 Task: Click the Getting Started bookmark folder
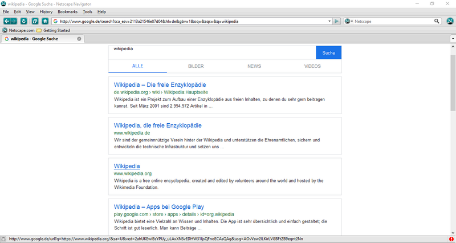[x=53, y=30]
